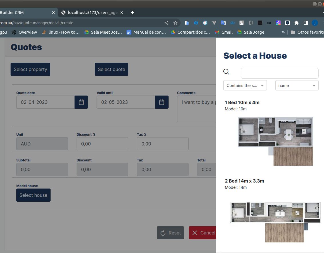This screenshot has height=253, width=324.
Task: Open the Google Translate extension
Action: coord(223,23)
